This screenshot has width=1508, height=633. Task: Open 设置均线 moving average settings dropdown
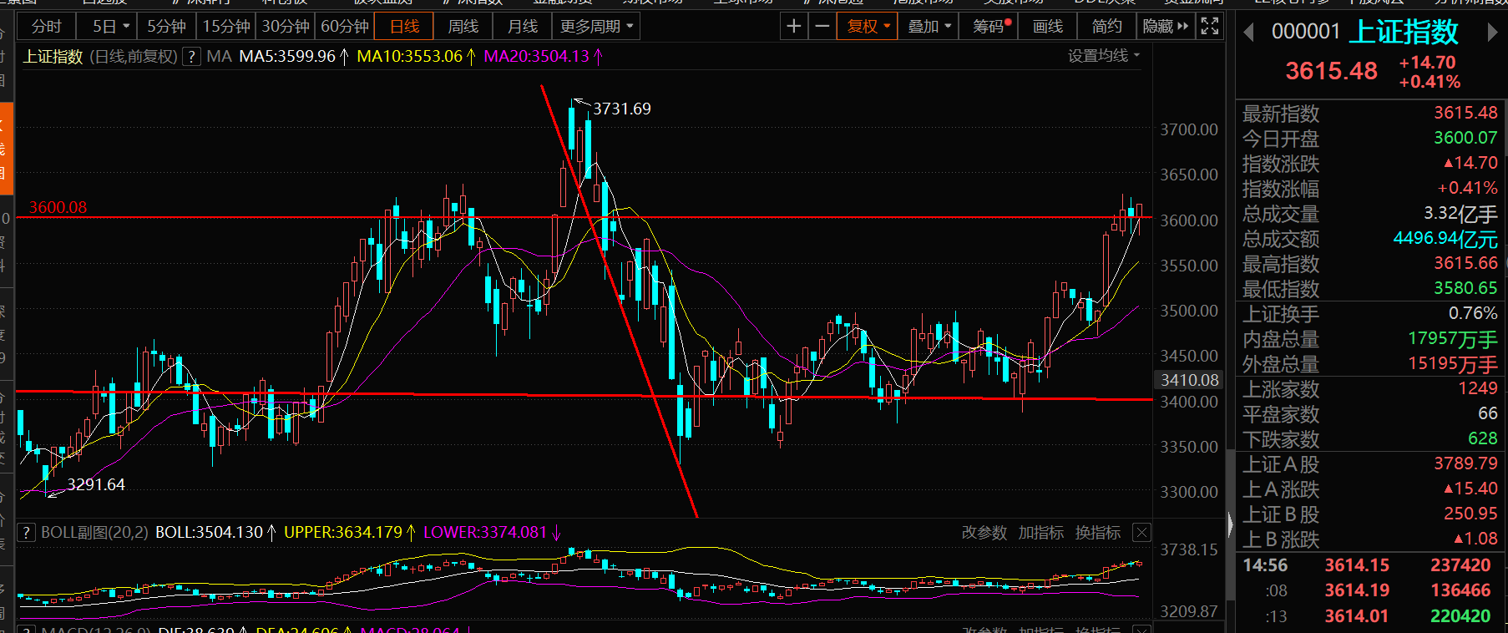point(1103,56)
